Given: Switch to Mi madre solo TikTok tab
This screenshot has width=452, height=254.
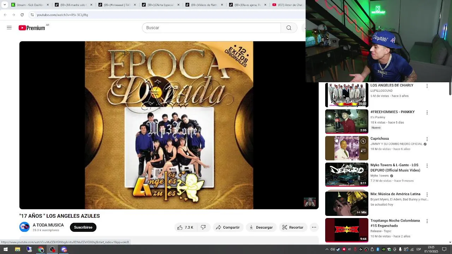Looking at the screenshot, I should [73, 5].
